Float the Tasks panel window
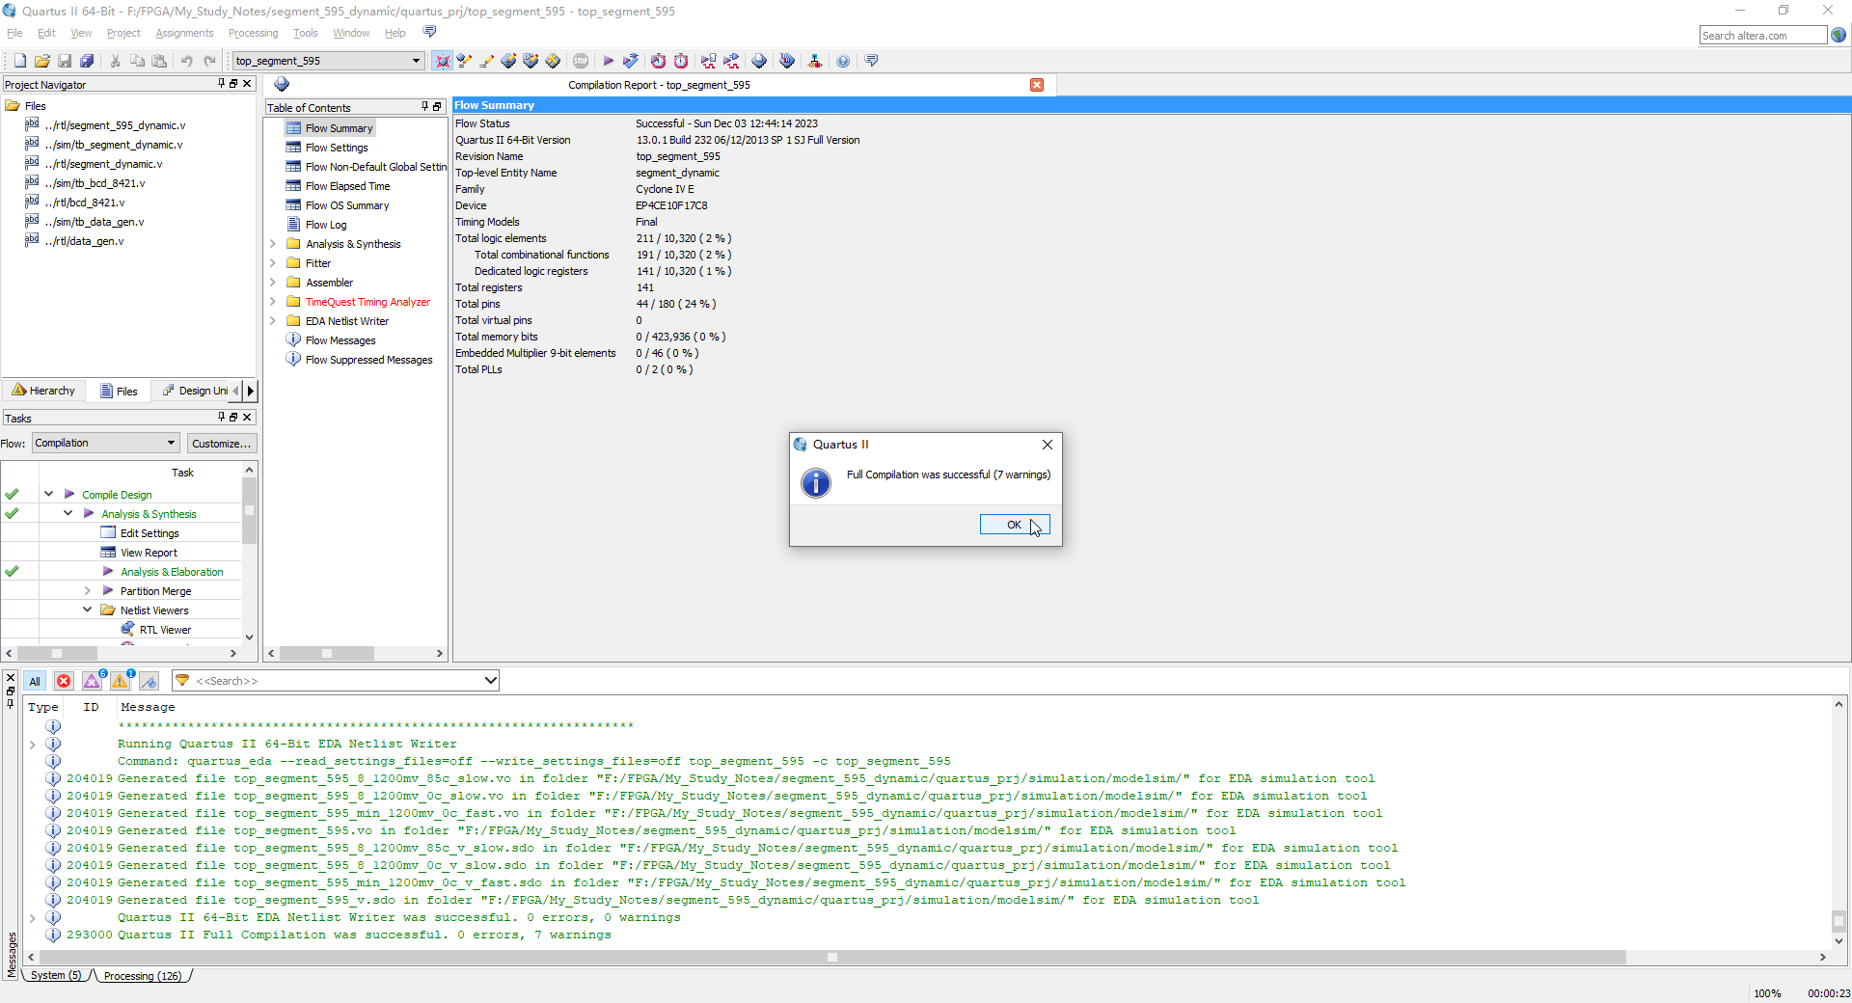The image size is (1852, 1003). [x=233, y=418]
